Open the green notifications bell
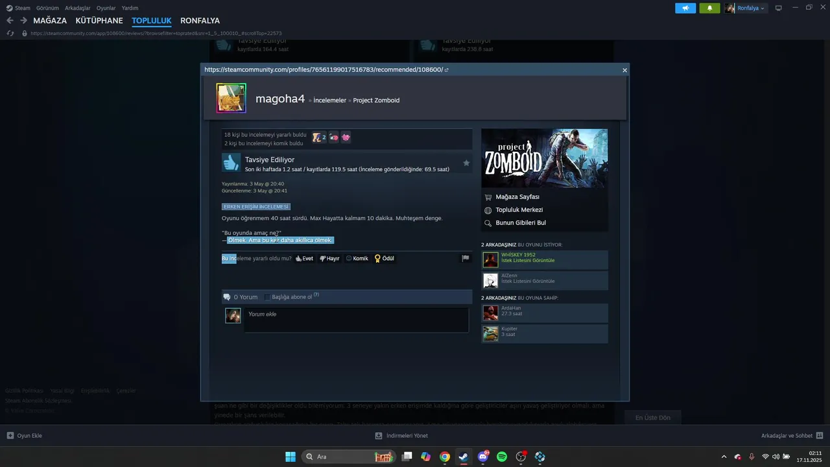The width and height of the screenshot is (830, 467). (x=709, y=8)
